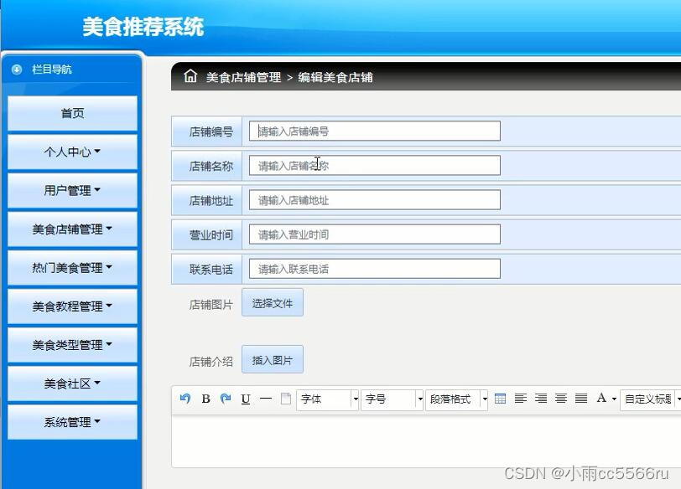Click the 店铺介绍 label

211,362
